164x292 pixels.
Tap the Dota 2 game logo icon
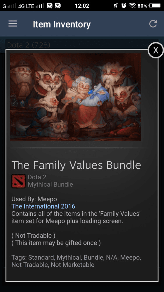click(19, 181)
